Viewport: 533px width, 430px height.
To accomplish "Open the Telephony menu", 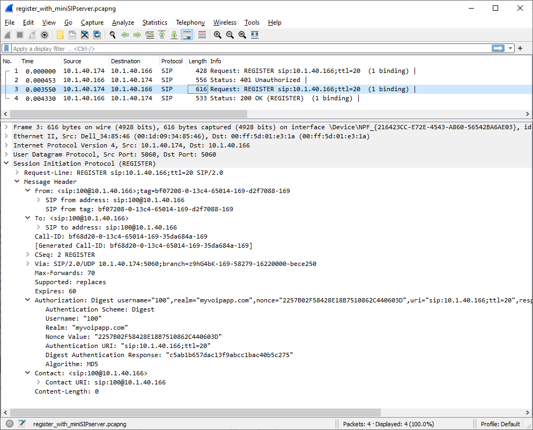I will coord(190,23).
